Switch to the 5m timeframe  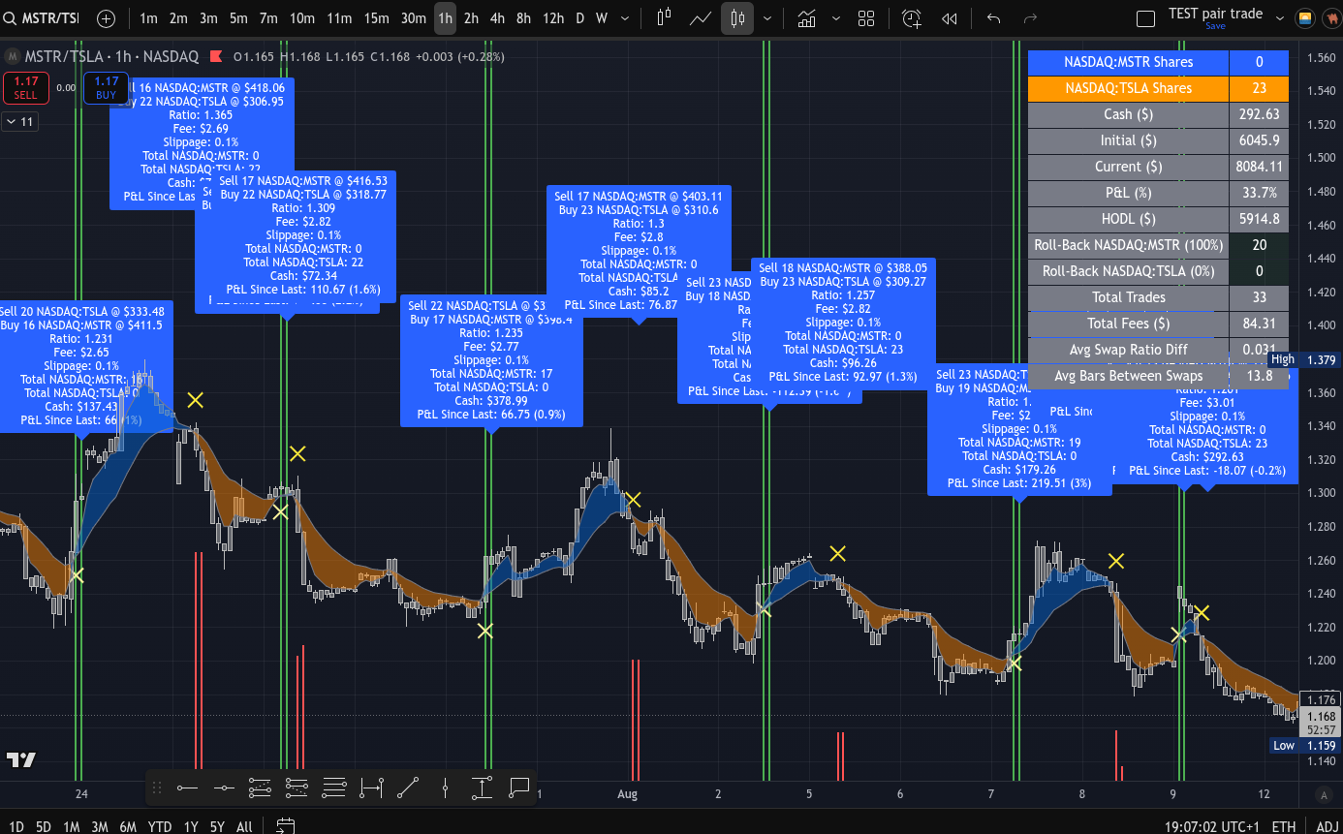(x=238, y=17)
